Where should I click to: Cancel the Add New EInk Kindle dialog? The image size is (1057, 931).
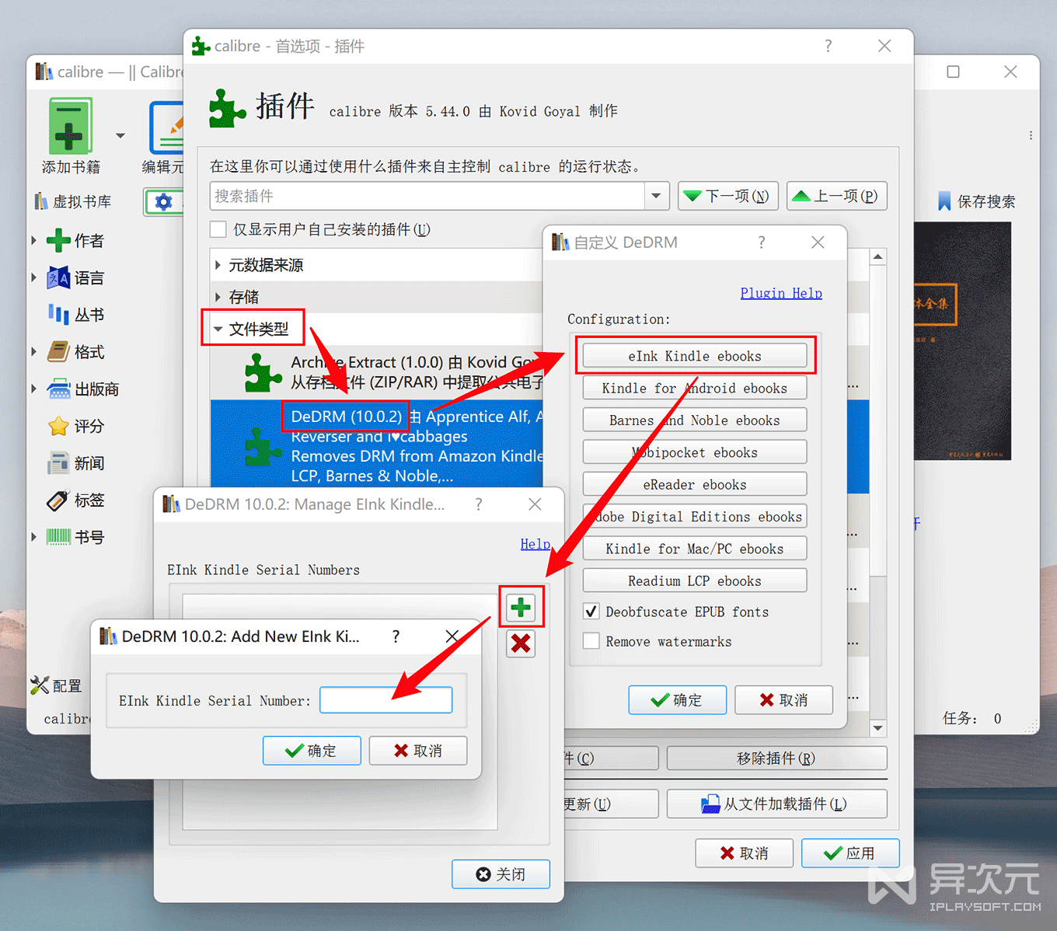[418, 751]
